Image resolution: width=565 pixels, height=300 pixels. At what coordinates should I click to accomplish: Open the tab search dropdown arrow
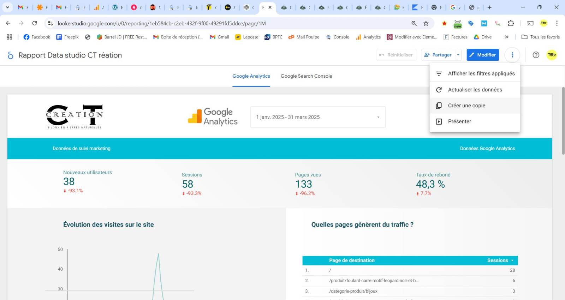(7, 7)
